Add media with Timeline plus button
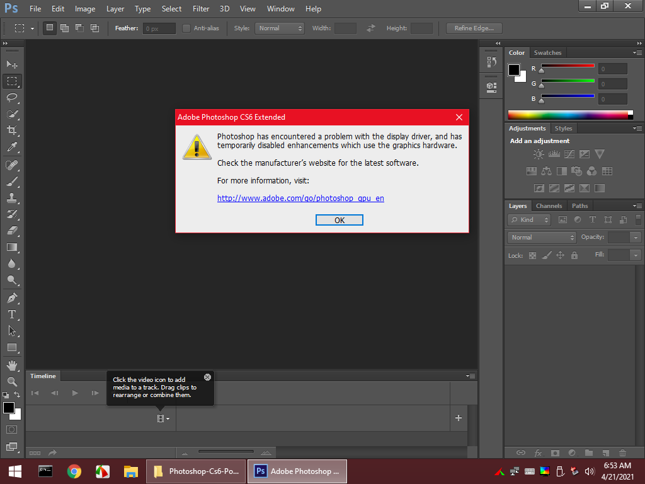This screenshot has height=484, width=645. tap(459, 418)
